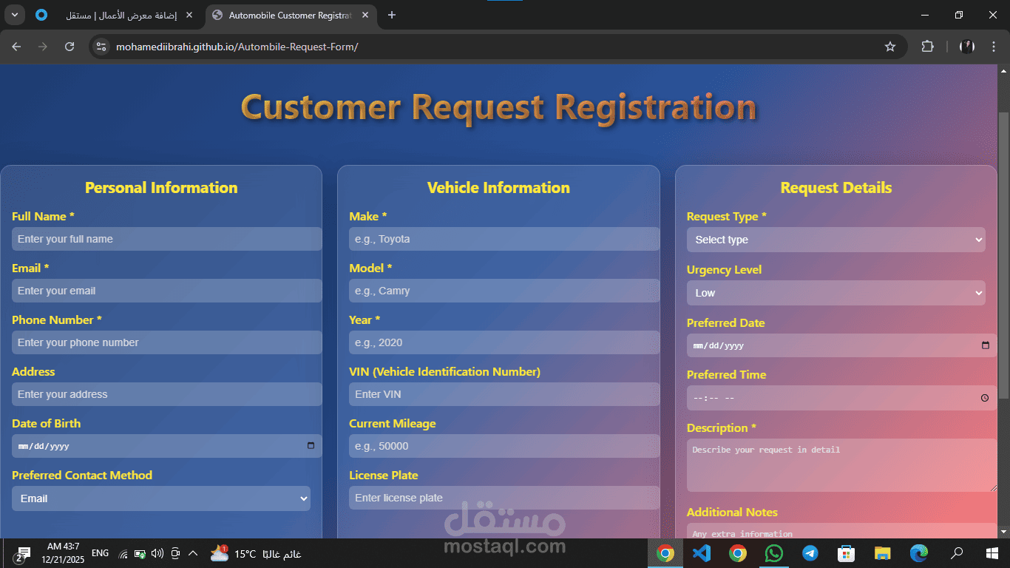Open the Chrome profile avatar
This screenshot has width=1010, height=568.
point(967,47)
